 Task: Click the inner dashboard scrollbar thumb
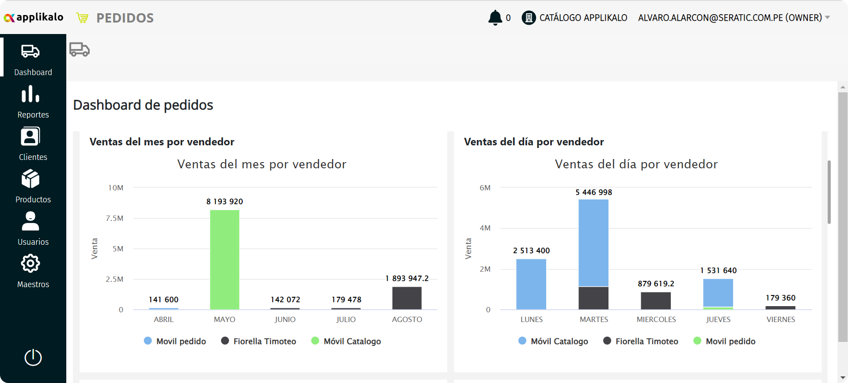(x=829, y=192)
